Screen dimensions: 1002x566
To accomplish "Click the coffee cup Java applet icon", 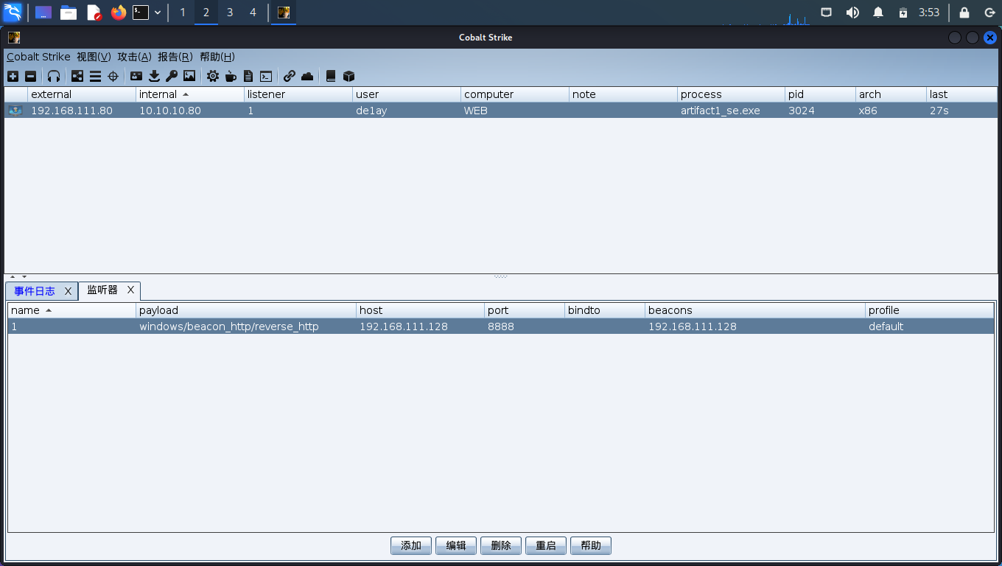I will 231,76.
